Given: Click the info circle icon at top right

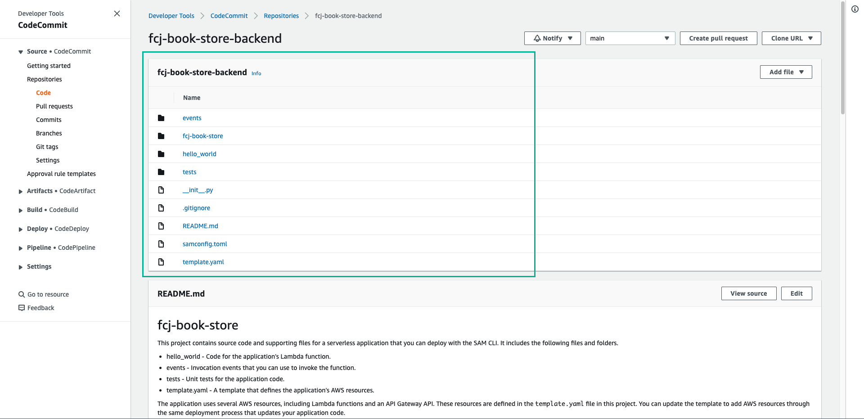Looking at the screenshot, I should click(855, 9).
